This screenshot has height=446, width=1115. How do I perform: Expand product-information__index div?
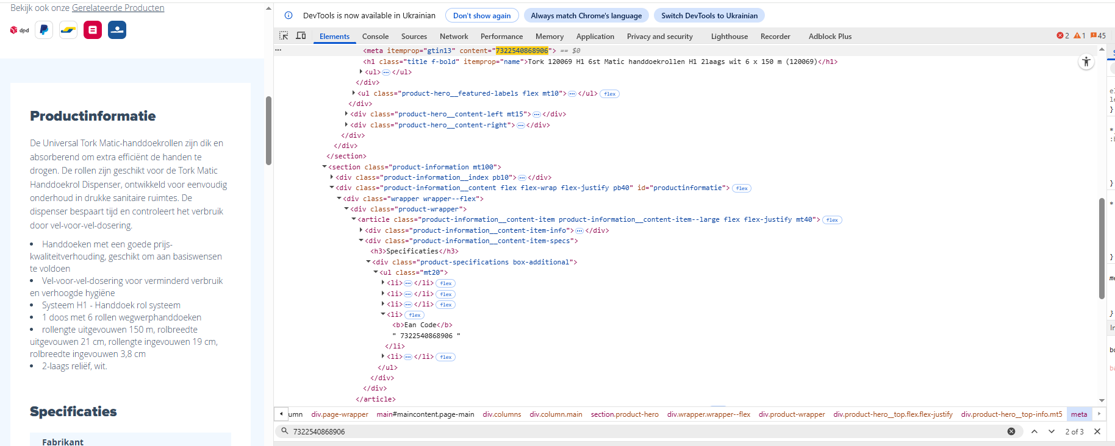[x=332, y=177]
